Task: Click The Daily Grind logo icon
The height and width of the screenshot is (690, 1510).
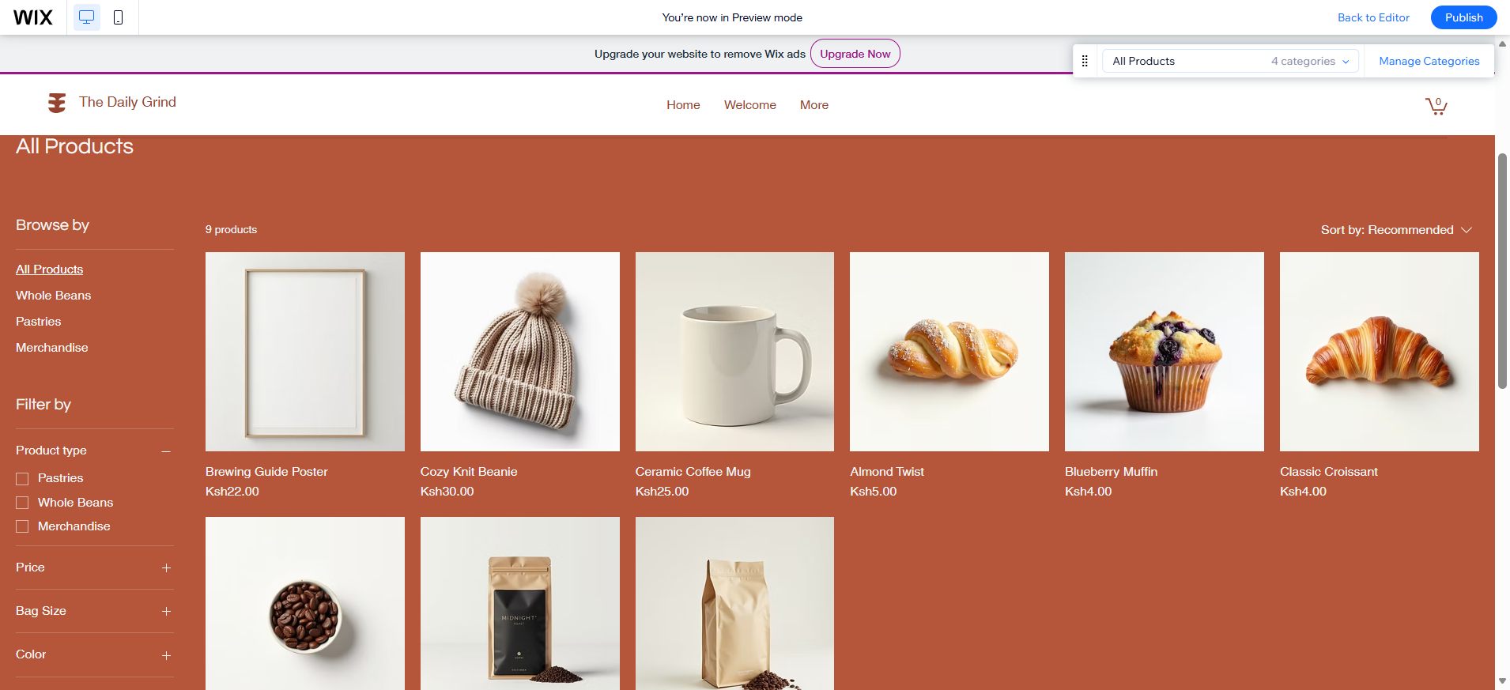Action: 57,103
